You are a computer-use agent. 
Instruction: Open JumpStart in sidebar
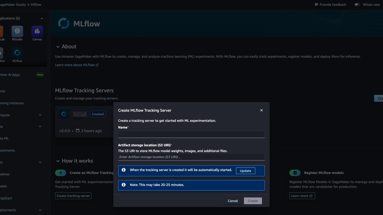point(6,198)
